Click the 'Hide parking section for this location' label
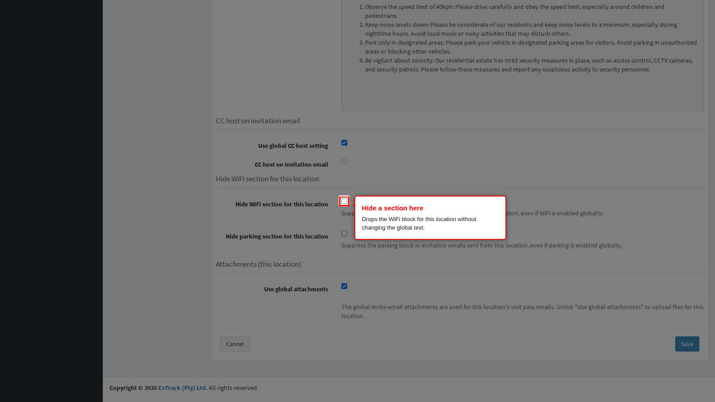This screenshot has height=402, width=715. 277,236
